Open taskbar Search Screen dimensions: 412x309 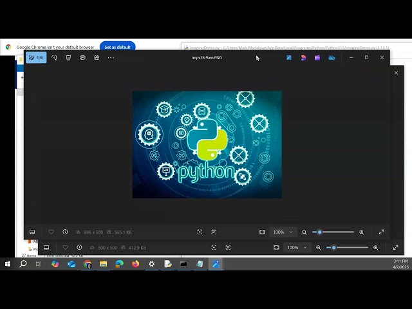tap(23, 264)
